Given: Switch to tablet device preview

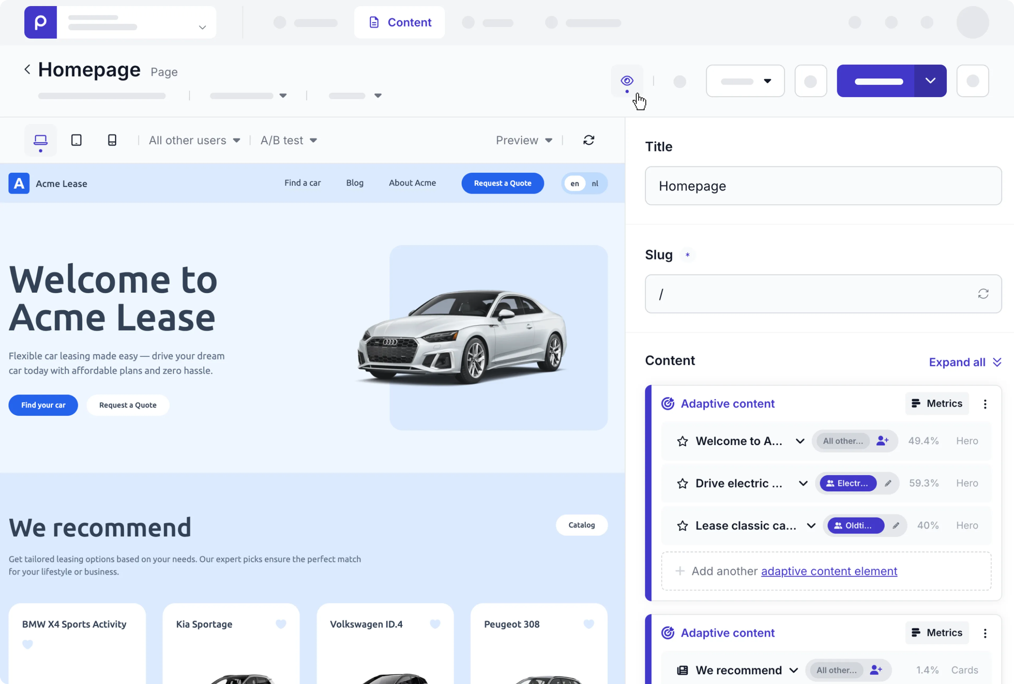Looking at the screenshot, I should click(76, 140).
